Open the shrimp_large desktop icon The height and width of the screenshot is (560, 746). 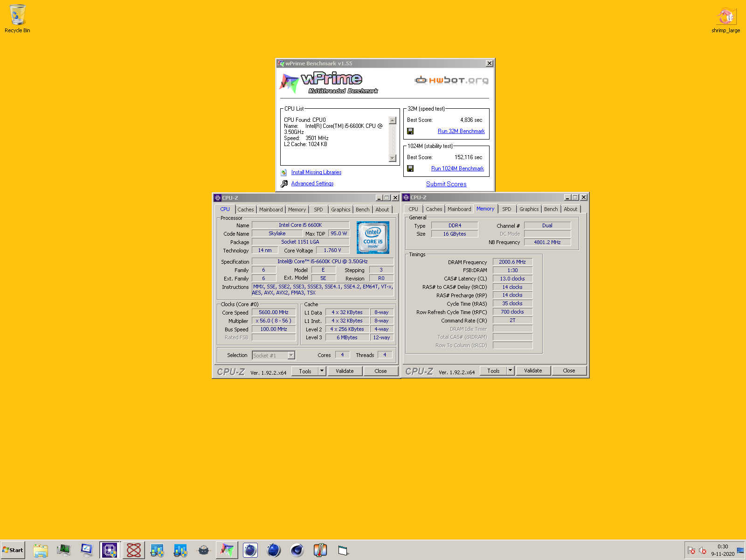(725, 20)
